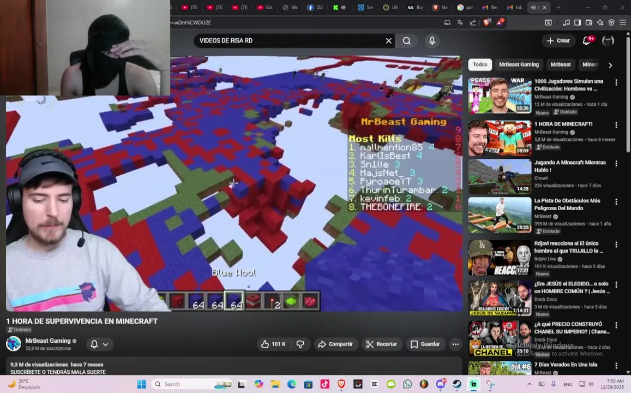Open Brave Wallet icon
Image resolution: width=631 pixels, height=393 pixels.
(x=589, y=22)
